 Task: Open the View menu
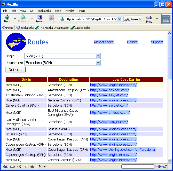coord(23,11)
